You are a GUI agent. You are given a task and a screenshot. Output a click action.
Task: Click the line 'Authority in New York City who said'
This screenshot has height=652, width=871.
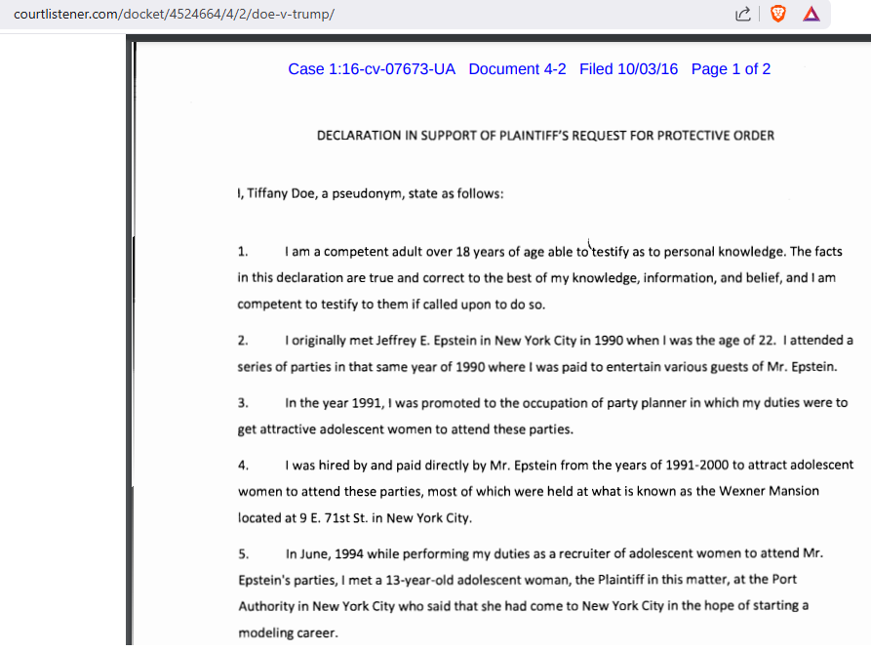523,606
